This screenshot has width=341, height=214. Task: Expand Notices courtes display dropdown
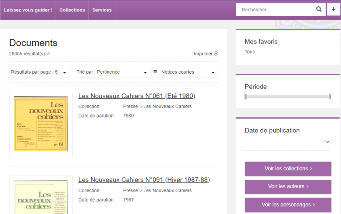(x=184, y=72)
